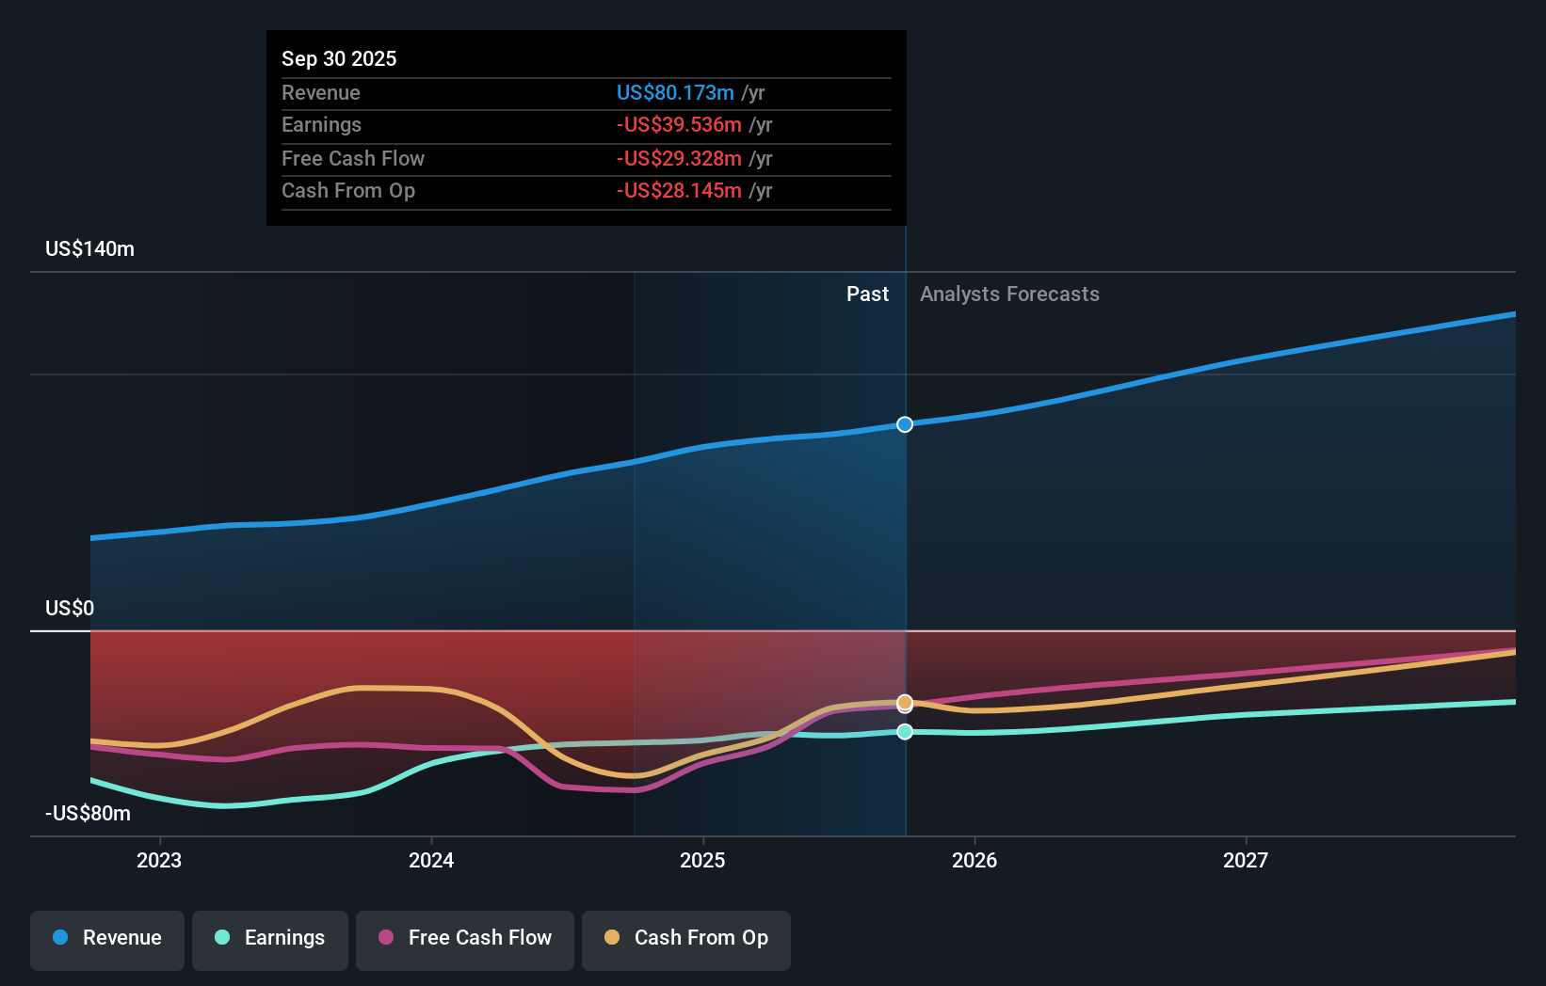Select the blue Revenue marker on the chart
Screen dimensions: 1546x986
click(x=904, y=424)
